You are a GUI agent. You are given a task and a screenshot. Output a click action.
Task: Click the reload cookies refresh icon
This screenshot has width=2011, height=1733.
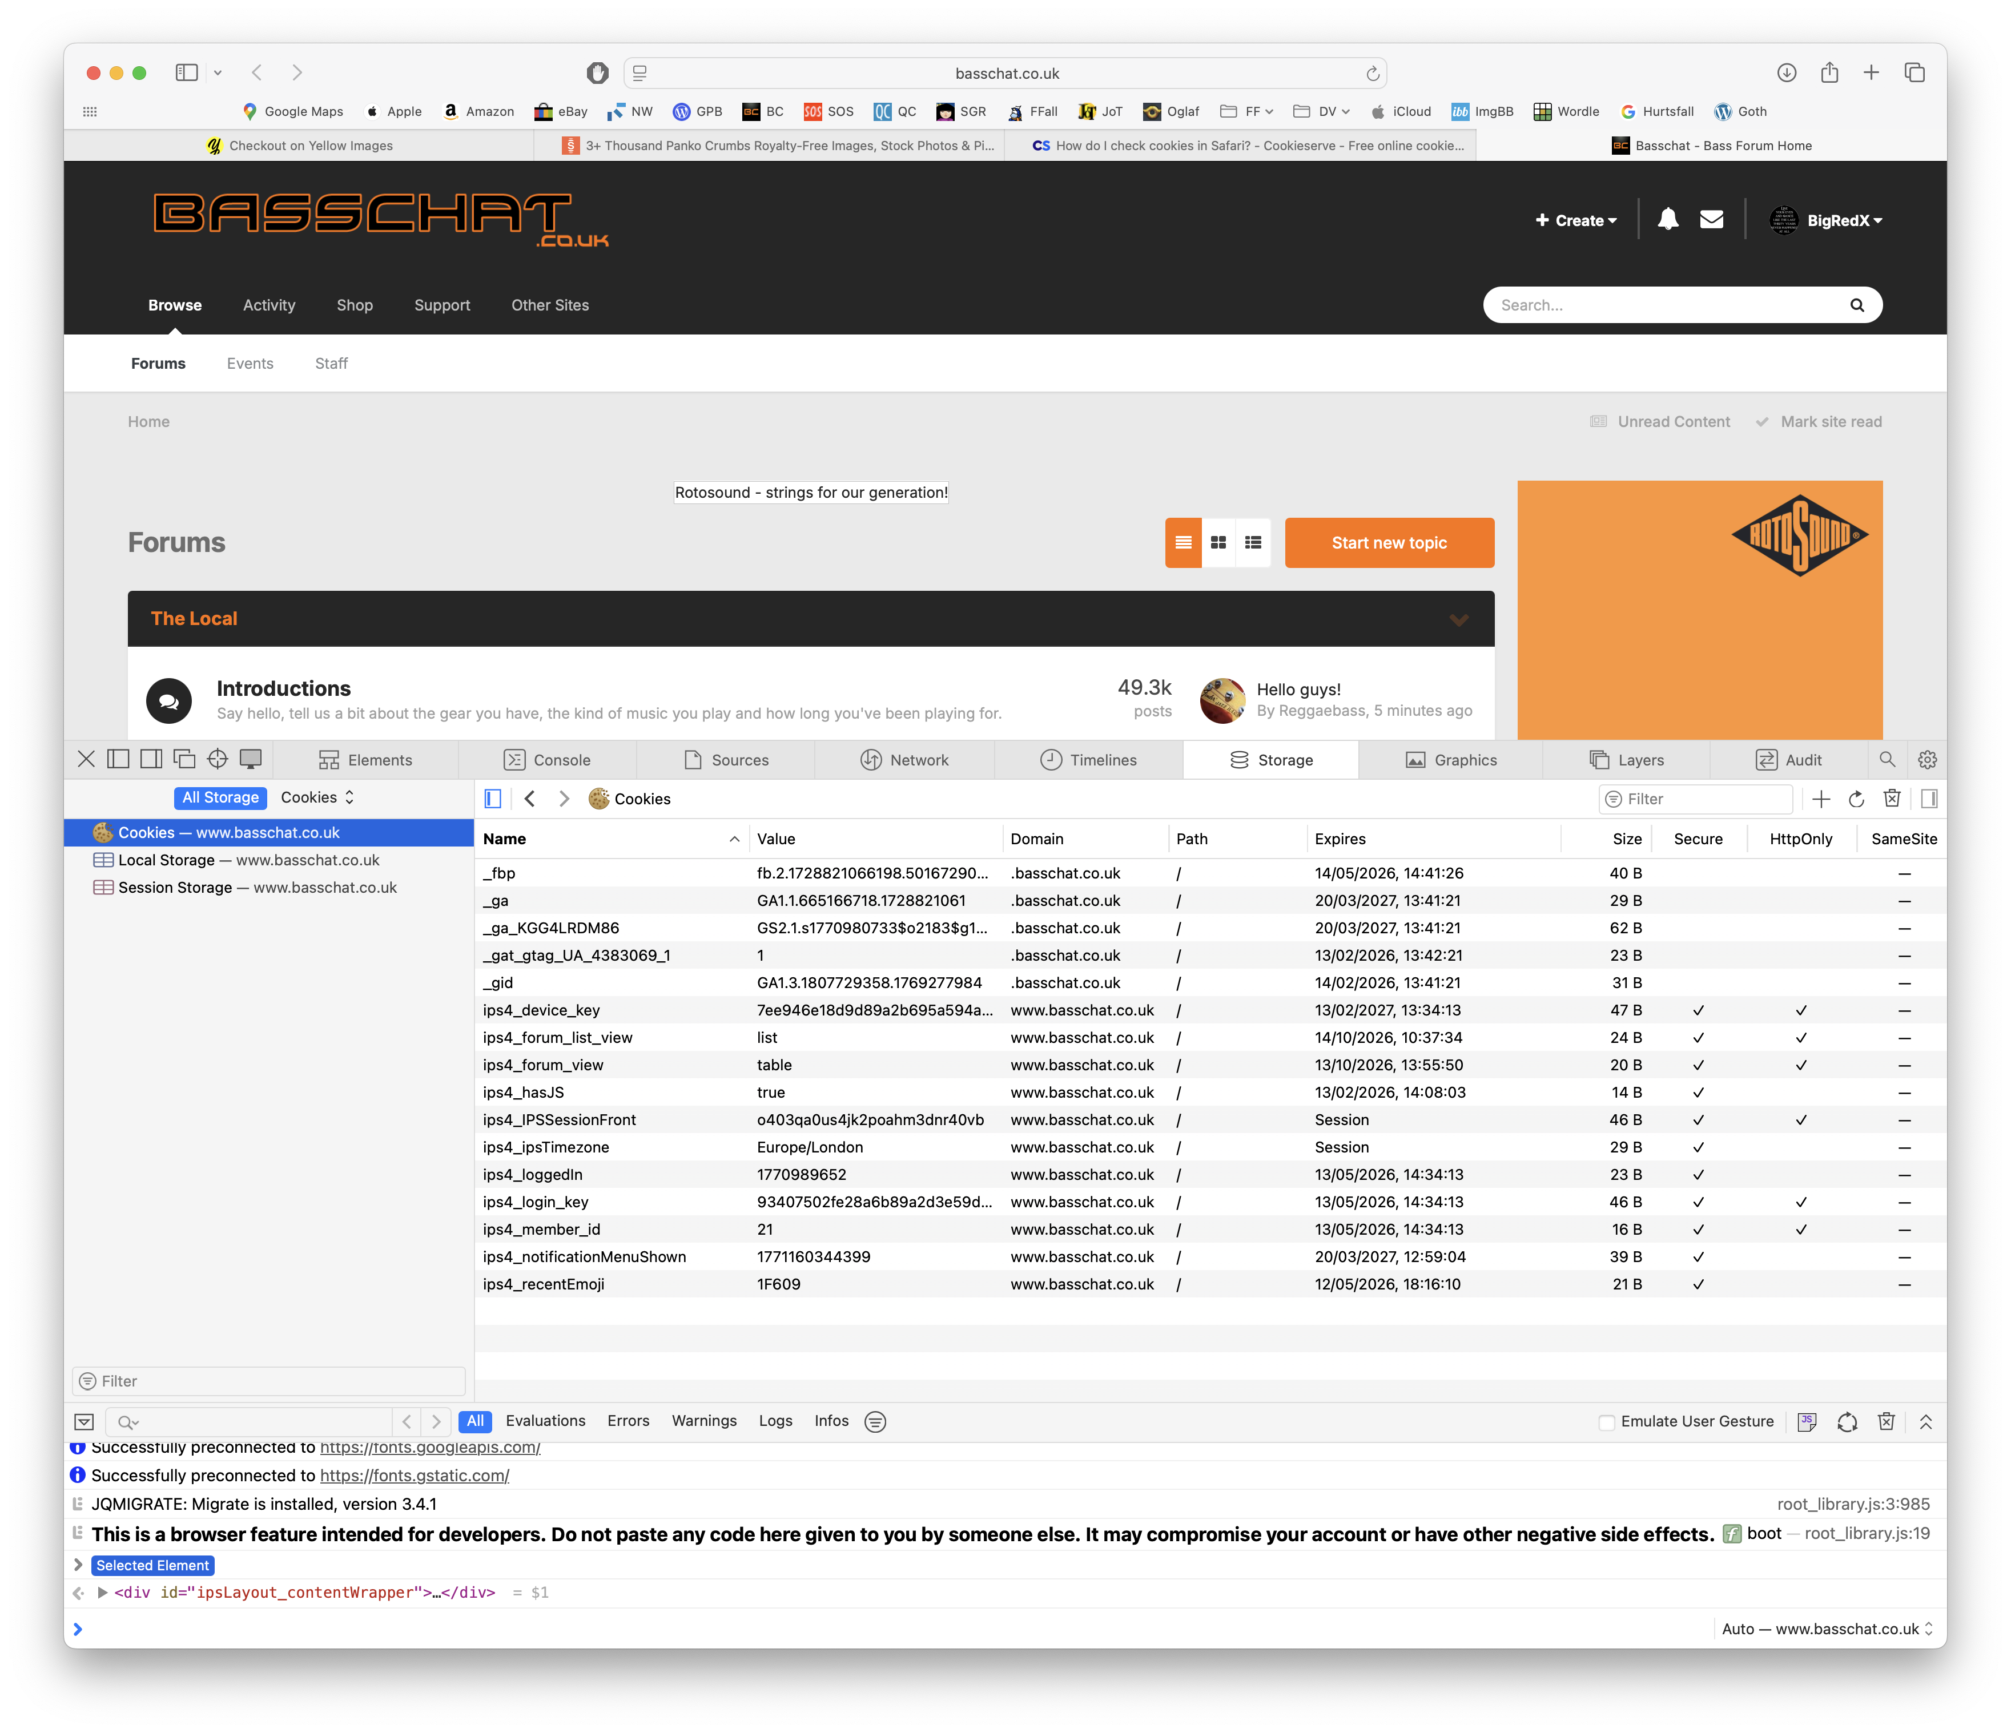coord(1856,799)
